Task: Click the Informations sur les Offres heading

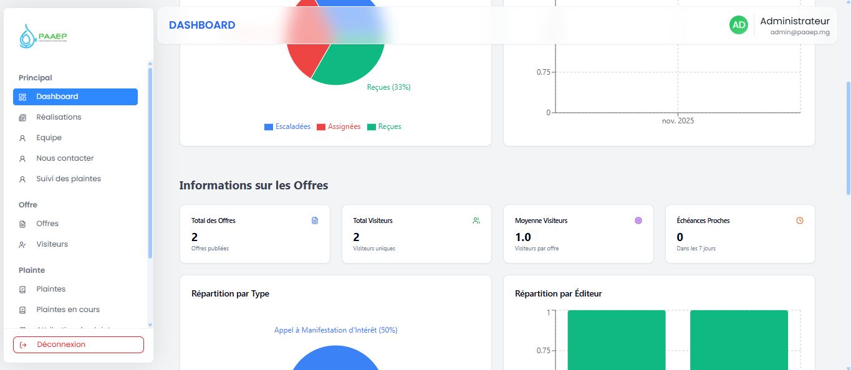Action: tap(254, 186)
